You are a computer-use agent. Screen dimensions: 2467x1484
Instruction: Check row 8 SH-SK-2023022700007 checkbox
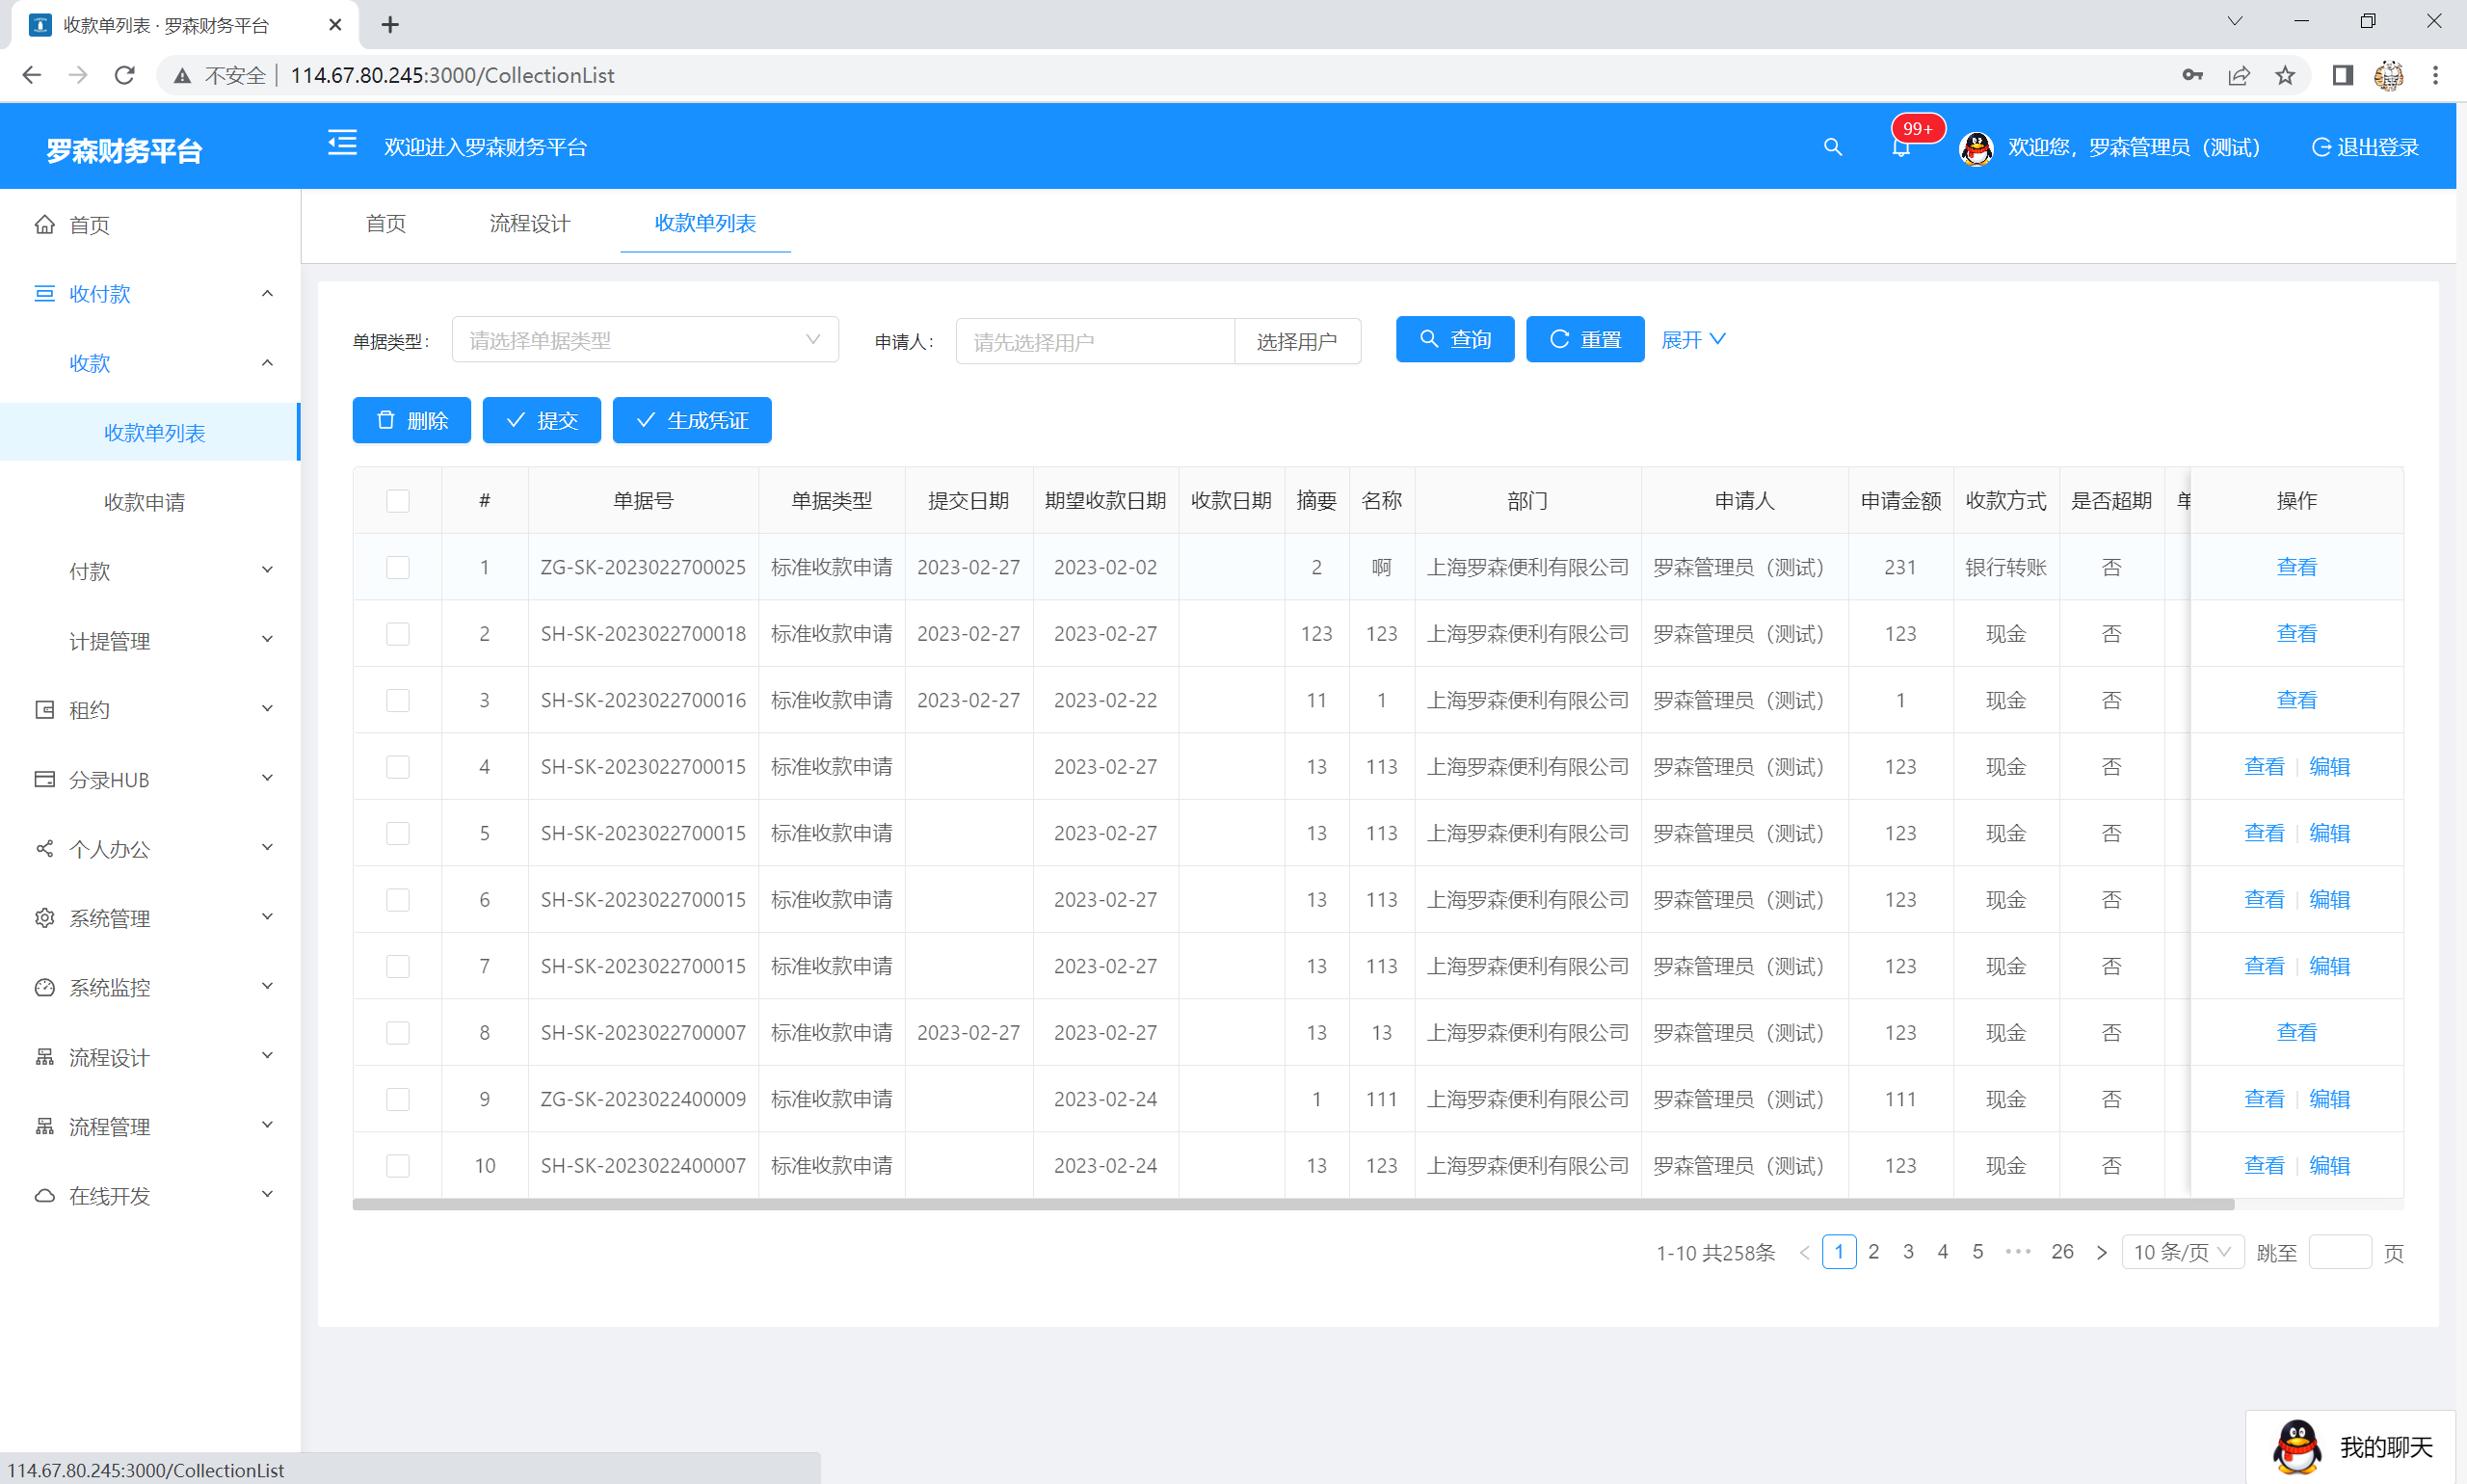coord(398,1033)
